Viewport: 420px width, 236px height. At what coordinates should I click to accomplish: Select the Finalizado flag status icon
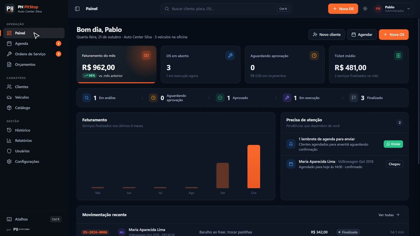coord(354,98)
